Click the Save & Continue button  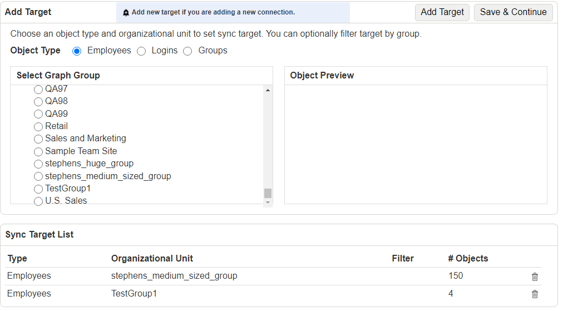point(513,12)
